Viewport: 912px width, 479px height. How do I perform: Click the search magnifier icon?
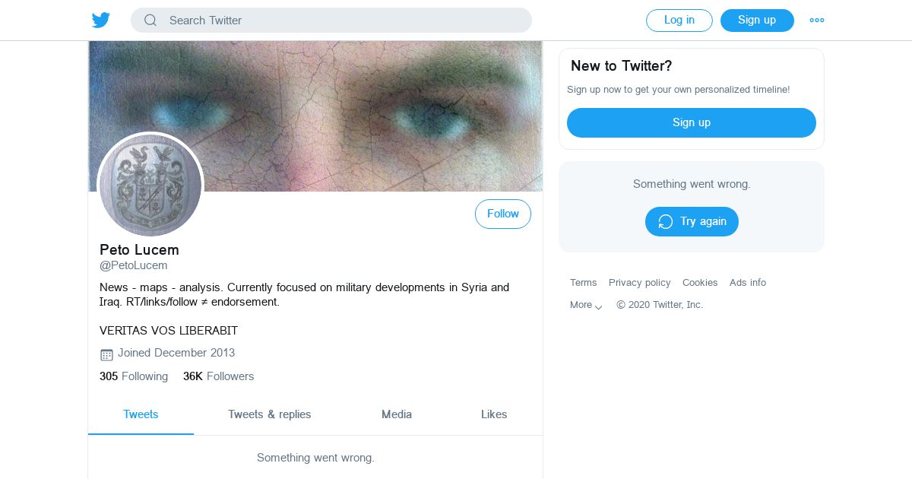coord(150,21)
